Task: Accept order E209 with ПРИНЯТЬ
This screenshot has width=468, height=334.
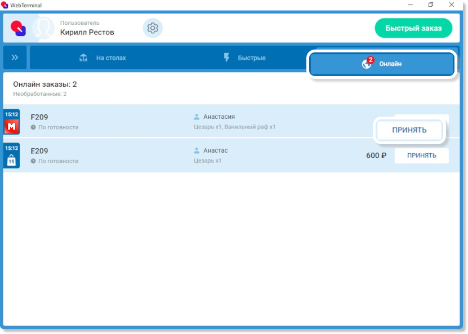Action: coord(421,155)
